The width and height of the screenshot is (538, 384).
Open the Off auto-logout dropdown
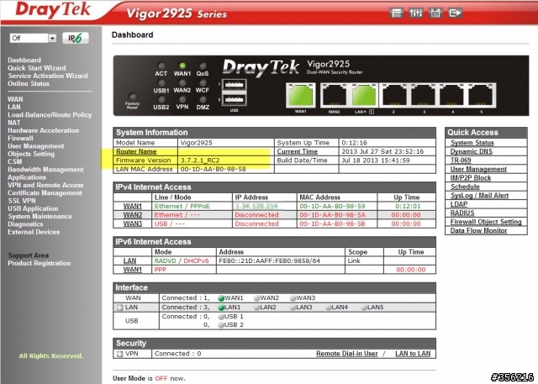point(34,38)
